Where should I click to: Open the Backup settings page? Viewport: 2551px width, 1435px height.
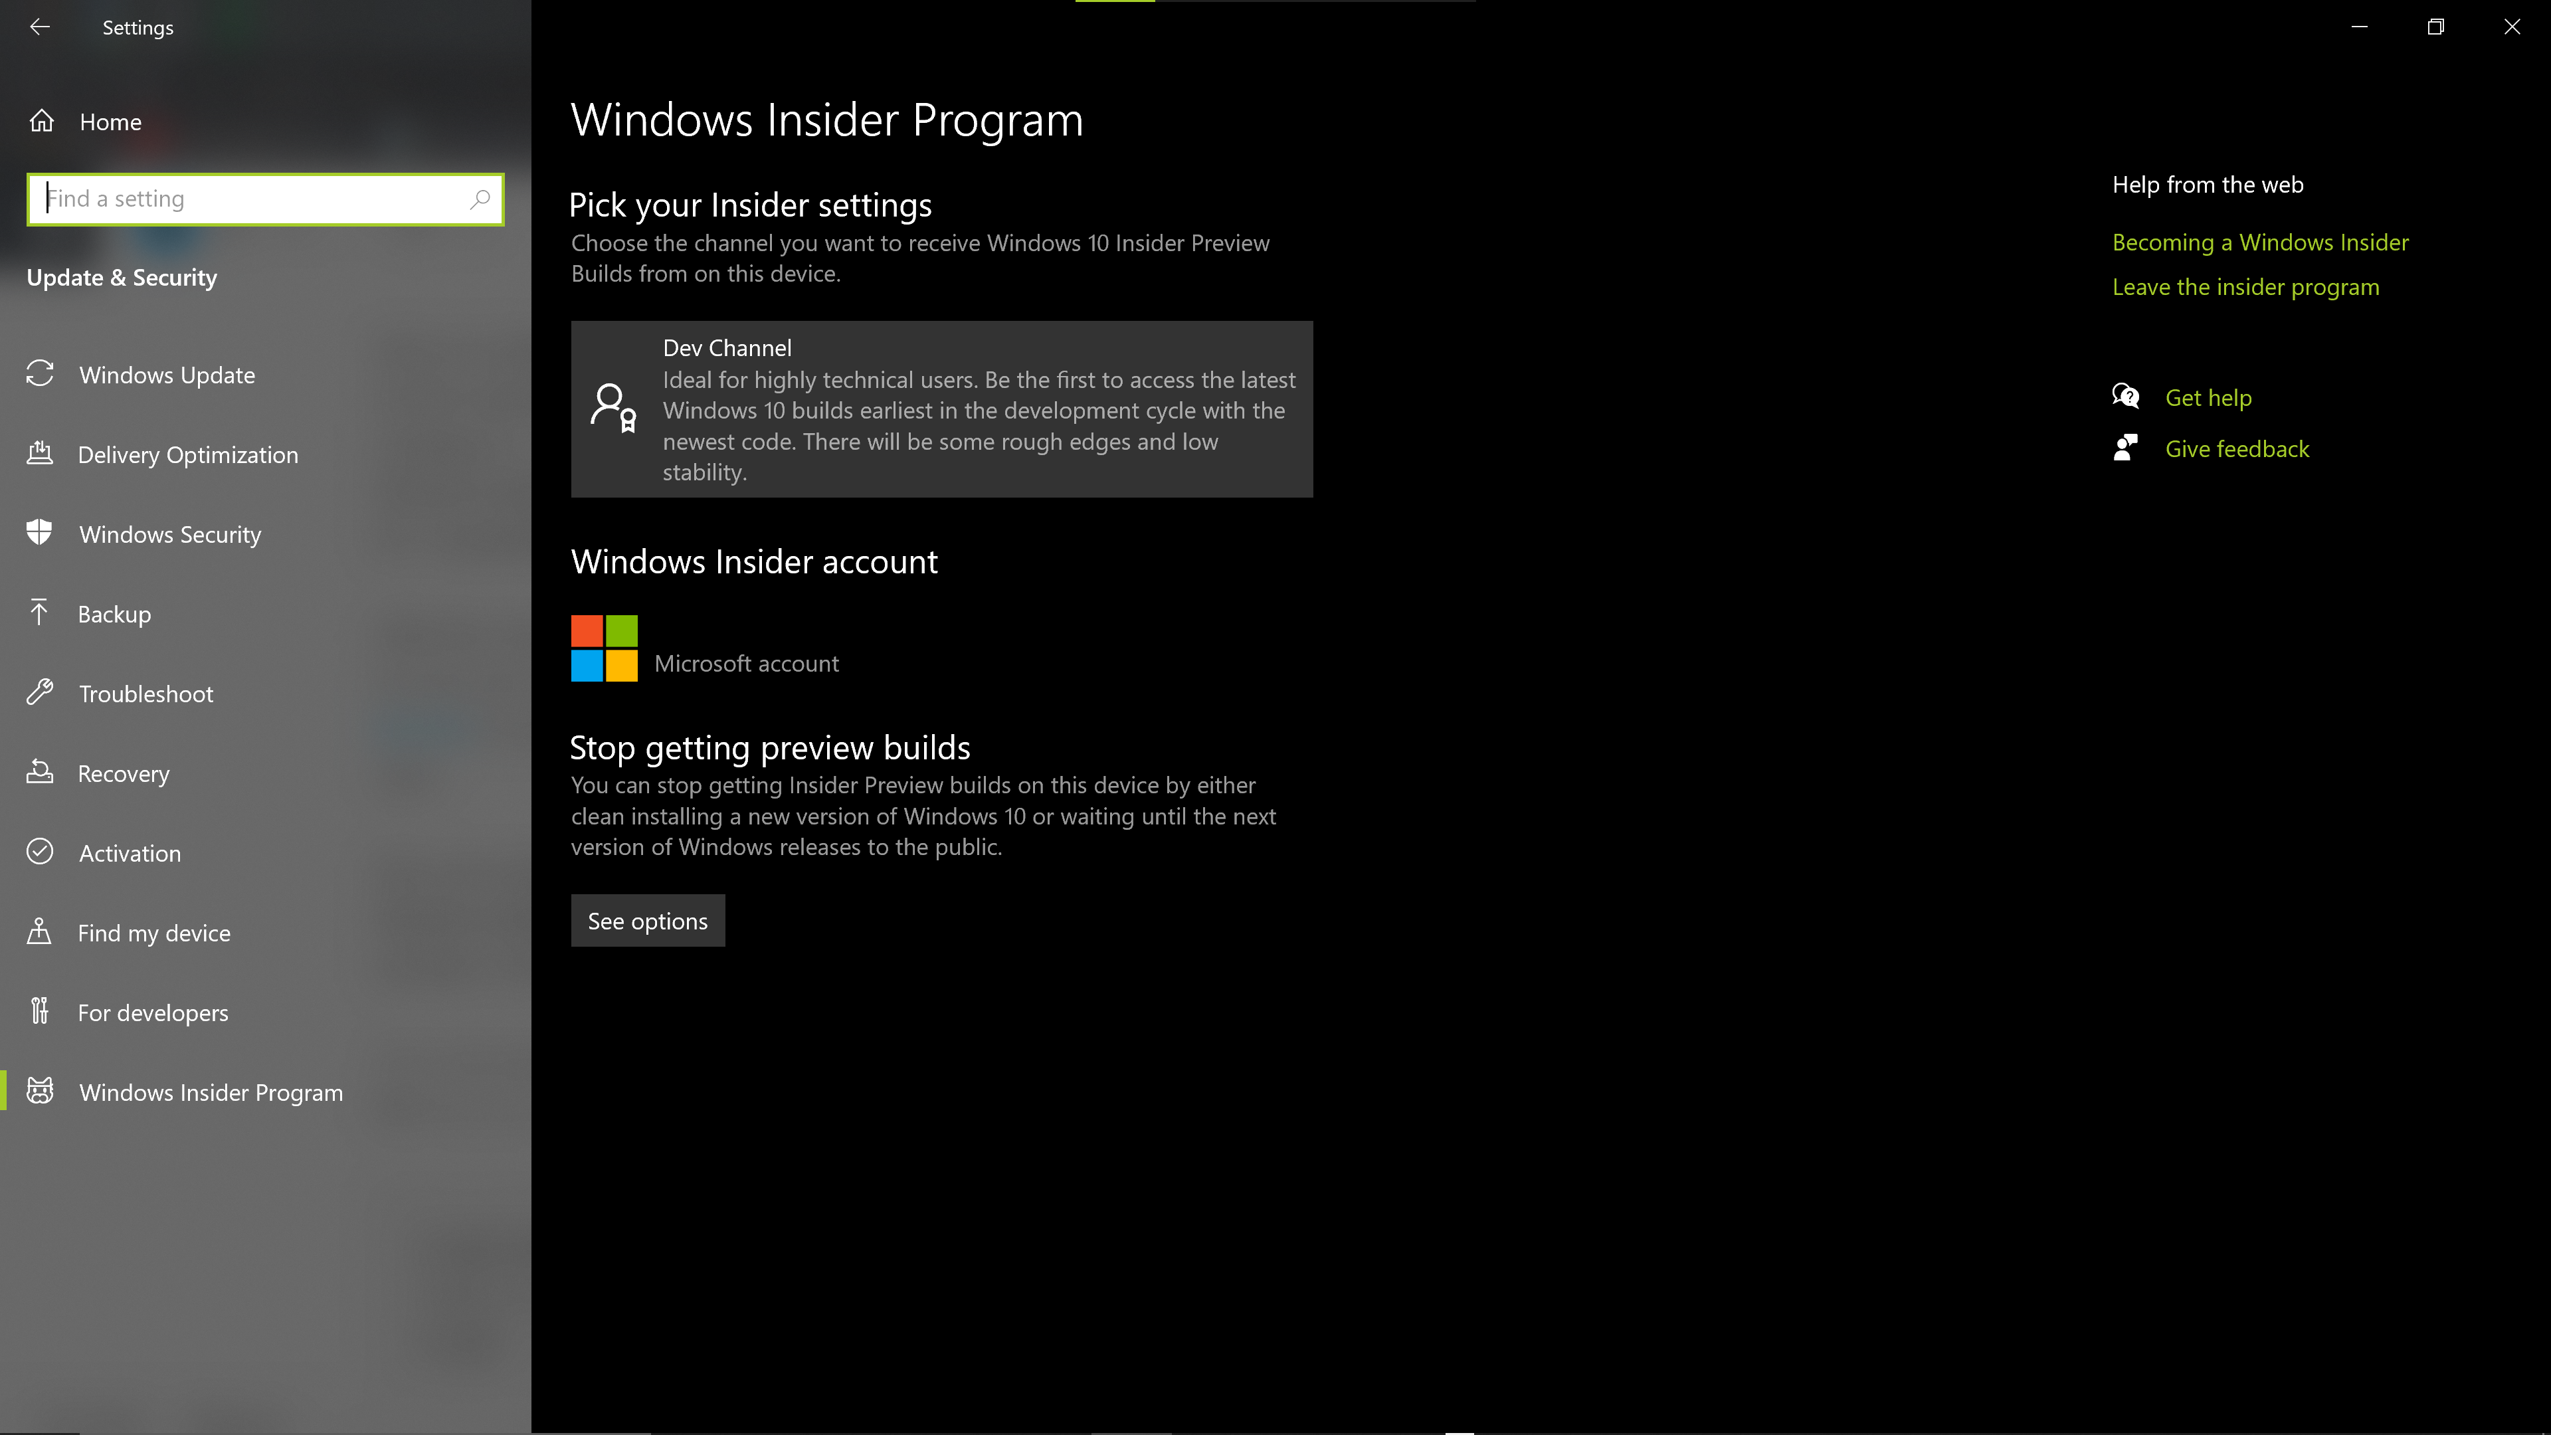pyautogui.click(x=115, y=614)
